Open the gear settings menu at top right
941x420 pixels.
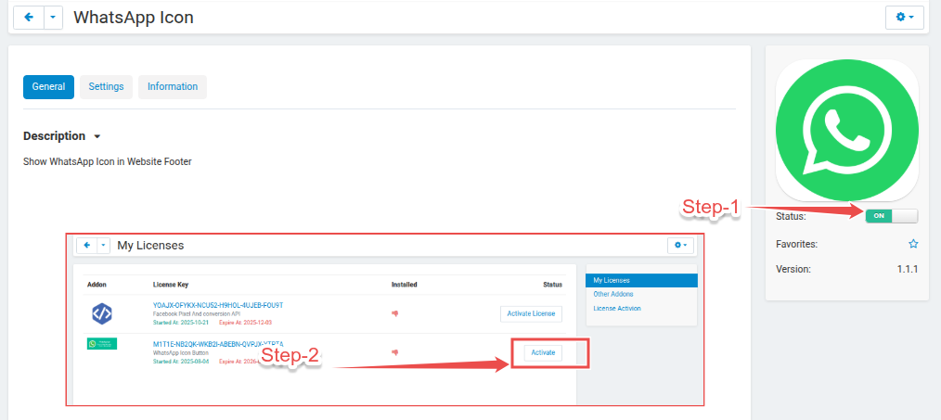(905, 18)
